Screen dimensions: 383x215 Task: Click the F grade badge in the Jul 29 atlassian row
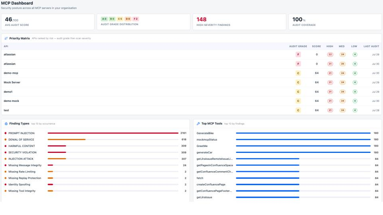[298, 55]
